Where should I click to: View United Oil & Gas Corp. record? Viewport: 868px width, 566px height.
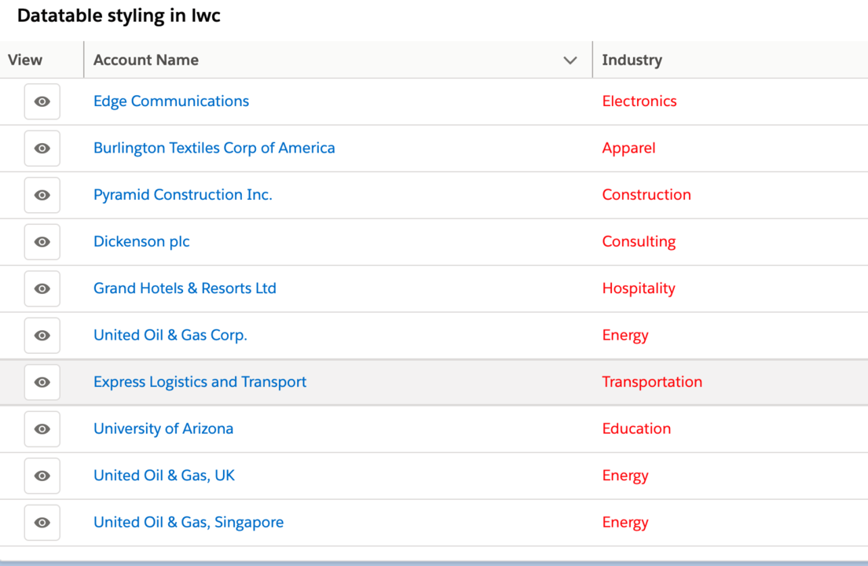pos(42,336)
